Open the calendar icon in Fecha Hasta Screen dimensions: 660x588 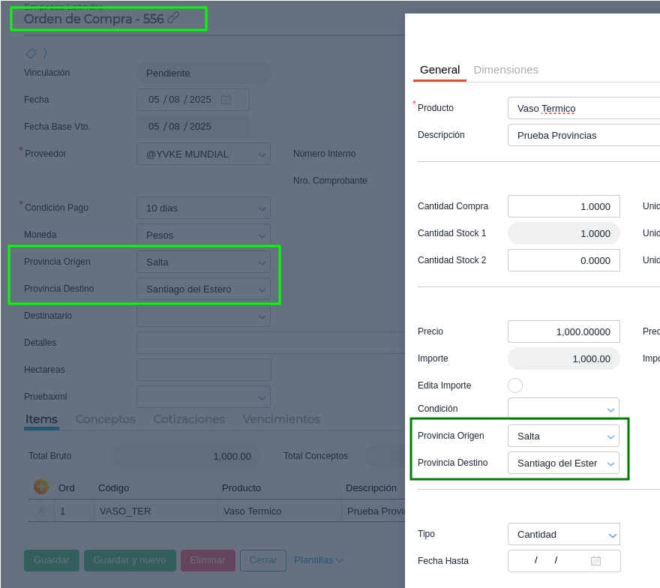pos(595,561)
